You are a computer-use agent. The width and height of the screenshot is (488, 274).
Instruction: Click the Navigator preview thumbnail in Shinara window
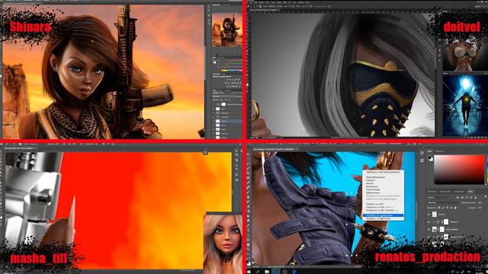pos(227,30)
